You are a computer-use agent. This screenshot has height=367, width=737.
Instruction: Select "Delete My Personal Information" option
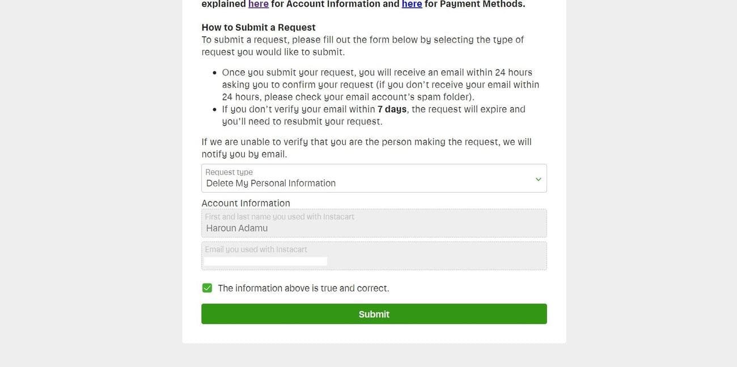(x=270, y=182)
